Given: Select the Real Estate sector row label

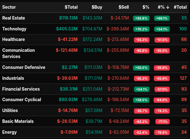Looking at the screenshot, I should tap(14, 18).
